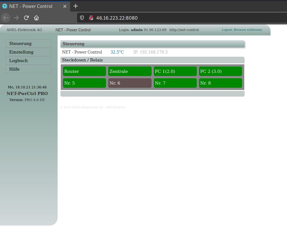Toggle the PC 2 (3.0) socket

coord(220,71)
